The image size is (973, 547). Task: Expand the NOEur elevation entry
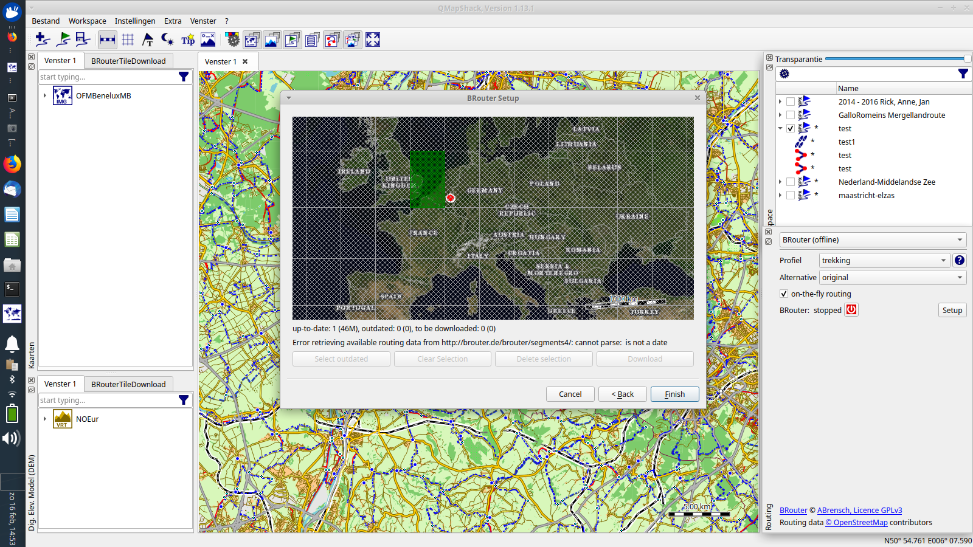coord(45,419)
